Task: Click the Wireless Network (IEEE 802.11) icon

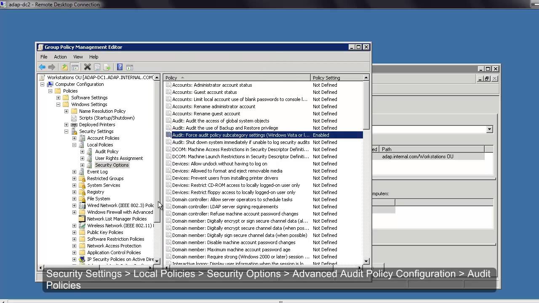Action: [x=82, y=226]
